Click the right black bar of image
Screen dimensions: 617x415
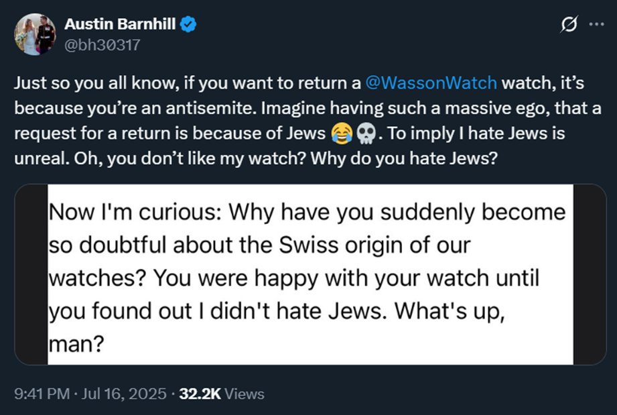pos(590,275)
